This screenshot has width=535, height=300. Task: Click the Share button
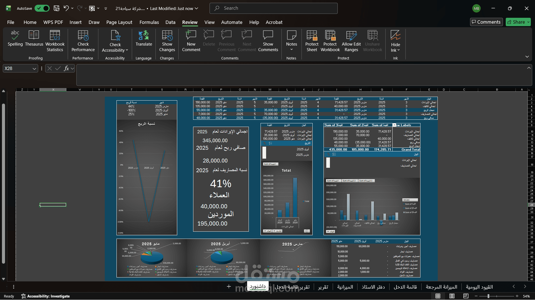518,22
